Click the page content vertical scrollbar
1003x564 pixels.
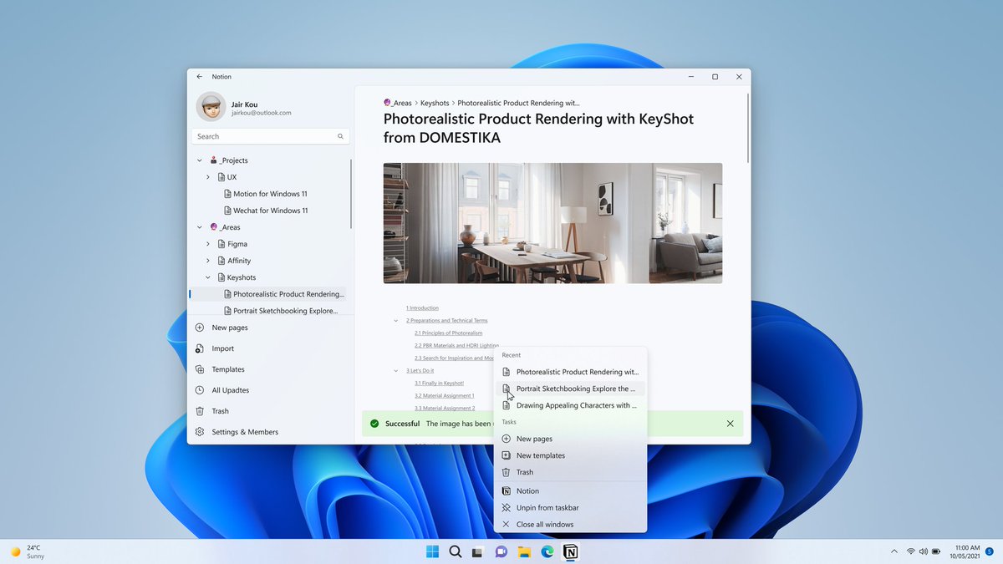[x=748, y=129]
